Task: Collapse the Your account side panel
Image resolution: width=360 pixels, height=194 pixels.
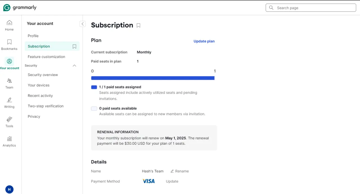Action: 82,24
